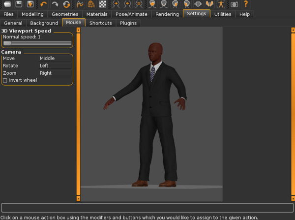
Task: Click the Save floppy disk icon
Action: coord(19,4)
